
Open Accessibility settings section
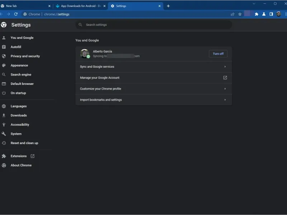(x=20, y=124)
